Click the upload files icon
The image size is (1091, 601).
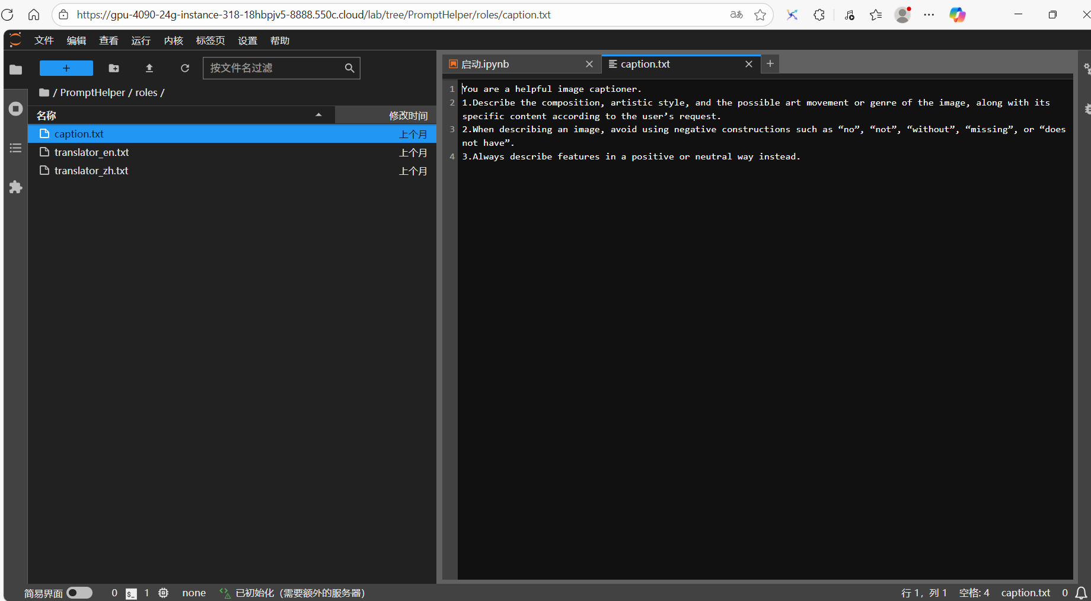coord(149,68)
